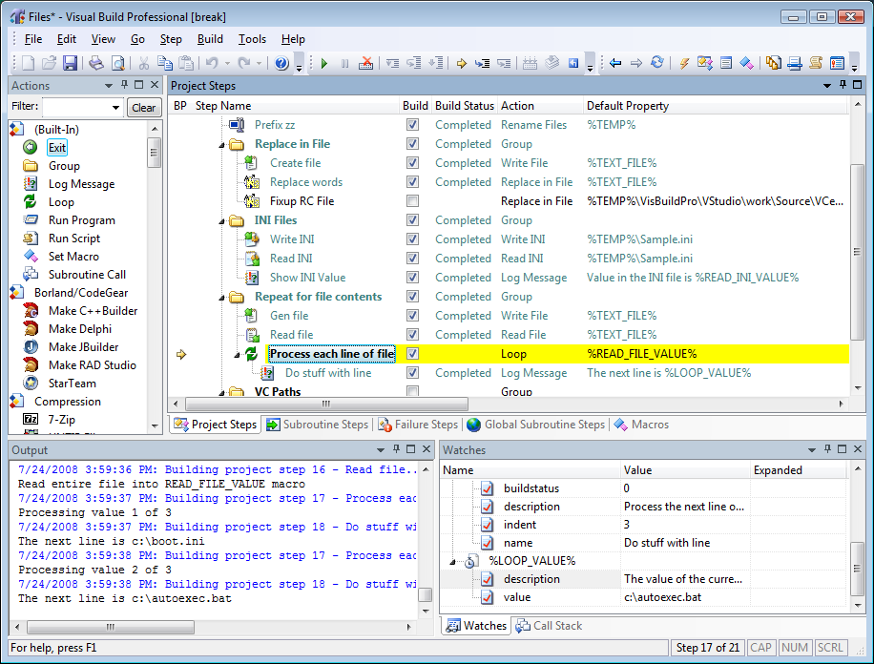
Task: Select the Run Program action
Action: point(81,220)
